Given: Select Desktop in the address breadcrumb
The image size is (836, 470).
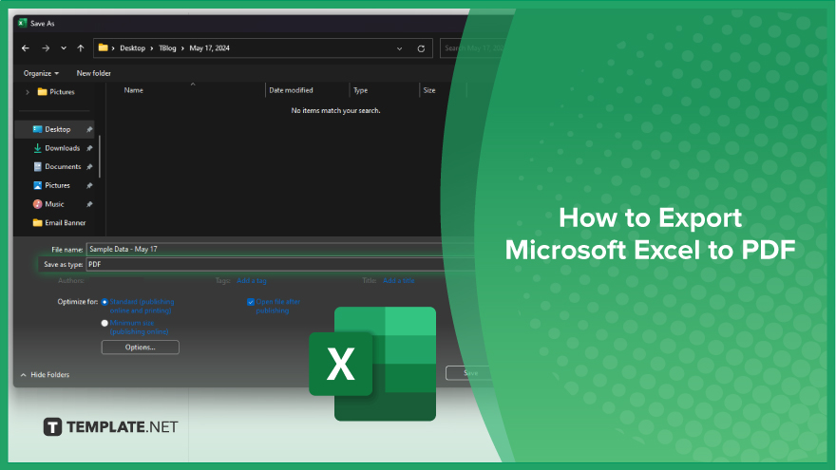Looking at the screenshot, I should coord(132,48).
